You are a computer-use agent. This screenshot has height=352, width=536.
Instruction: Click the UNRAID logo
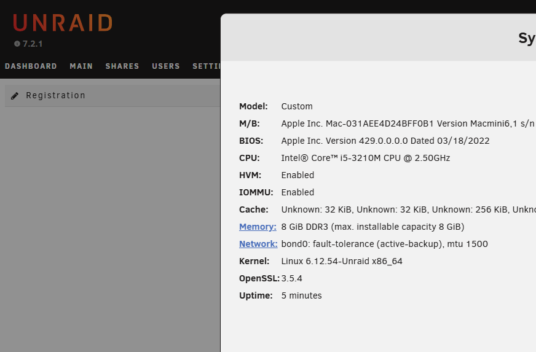point(63,23)
